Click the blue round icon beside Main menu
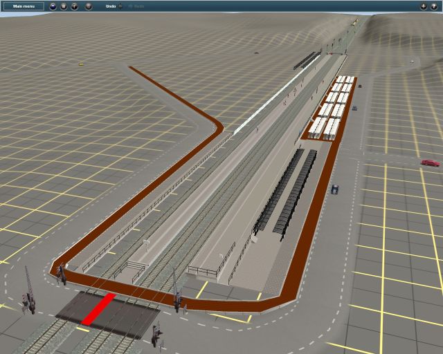443x354 pixels. [x=52, y=6]
